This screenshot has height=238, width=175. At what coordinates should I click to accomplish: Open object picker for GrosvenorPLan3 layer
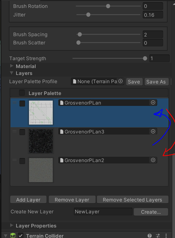tap(153, 131)
